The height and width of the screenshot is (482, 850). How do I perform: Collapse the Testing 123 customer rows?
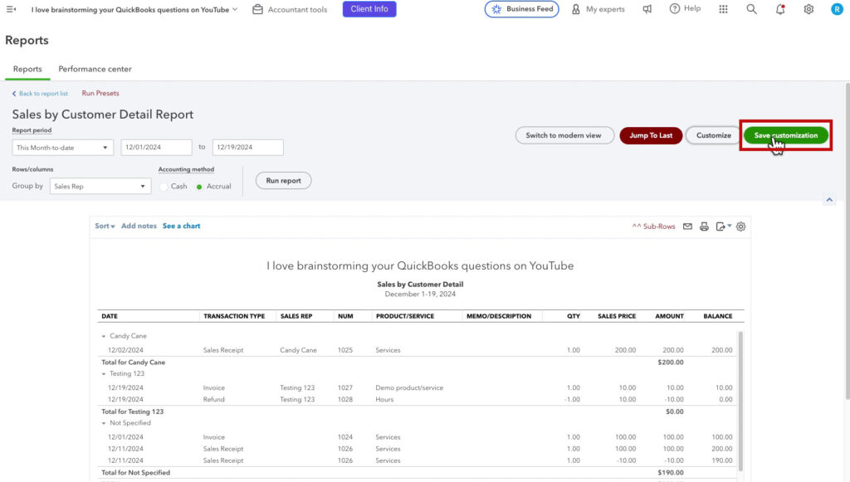[x=103, y=376]
